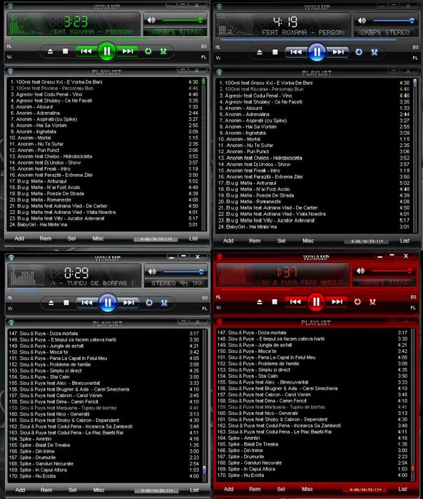Volume slider in top-right blue Winamp
The width and height of the screenshot is (423, 499).
point(394,21)
